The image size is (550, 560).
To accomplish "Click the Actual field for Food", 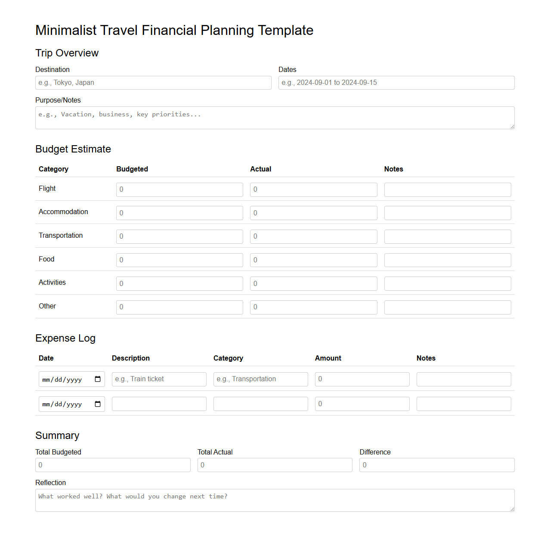I will (313, 260).
